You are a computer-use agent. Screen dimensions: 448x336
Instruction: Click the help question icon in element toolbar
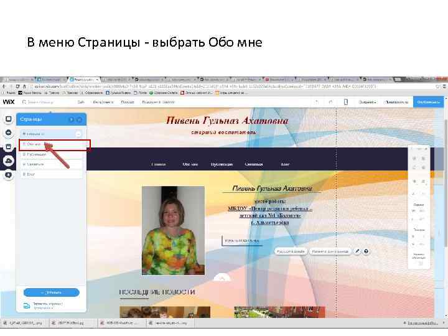(366, 251)
